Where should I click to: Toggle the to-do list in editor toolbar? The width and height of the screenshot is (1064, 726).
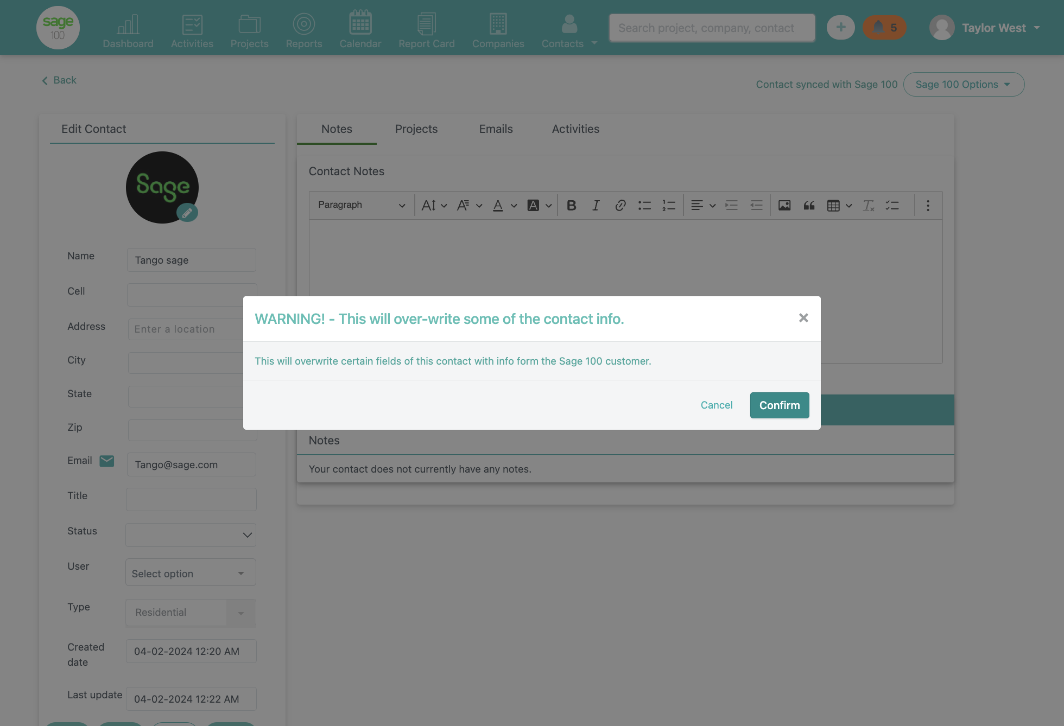click(x=892, y=205)
